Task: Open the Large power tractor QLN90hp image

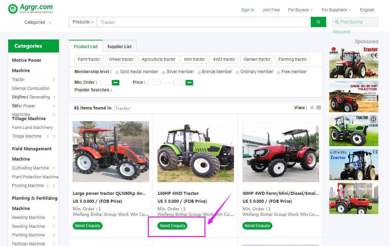Action: coord(111,152)
